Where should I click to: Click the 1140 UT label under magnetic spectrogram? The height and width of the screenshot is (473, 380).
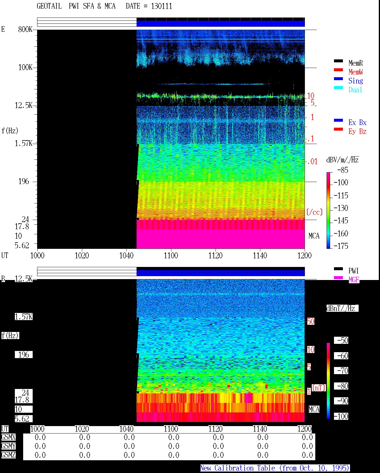[260, 429]
